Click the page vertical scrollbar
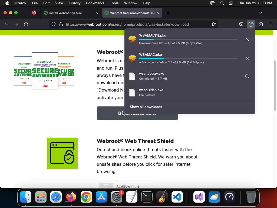The height and width of the screenshot is (208, 277). (x=275, y=86)
